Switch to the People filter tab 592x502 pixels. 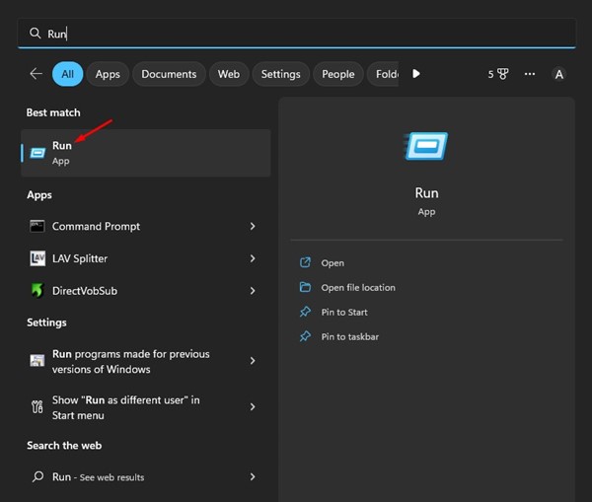(337, 74)
